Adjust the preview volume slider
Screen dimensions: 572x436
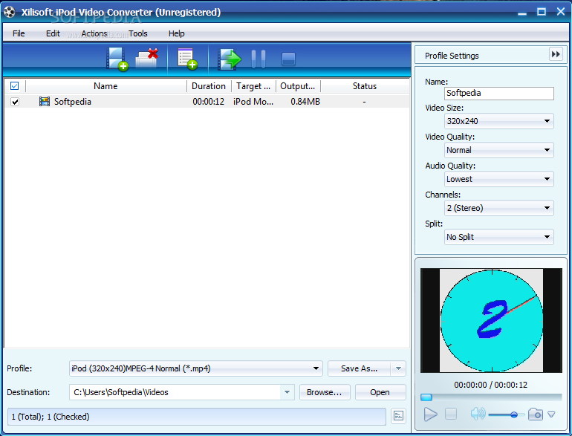point(513,415)
